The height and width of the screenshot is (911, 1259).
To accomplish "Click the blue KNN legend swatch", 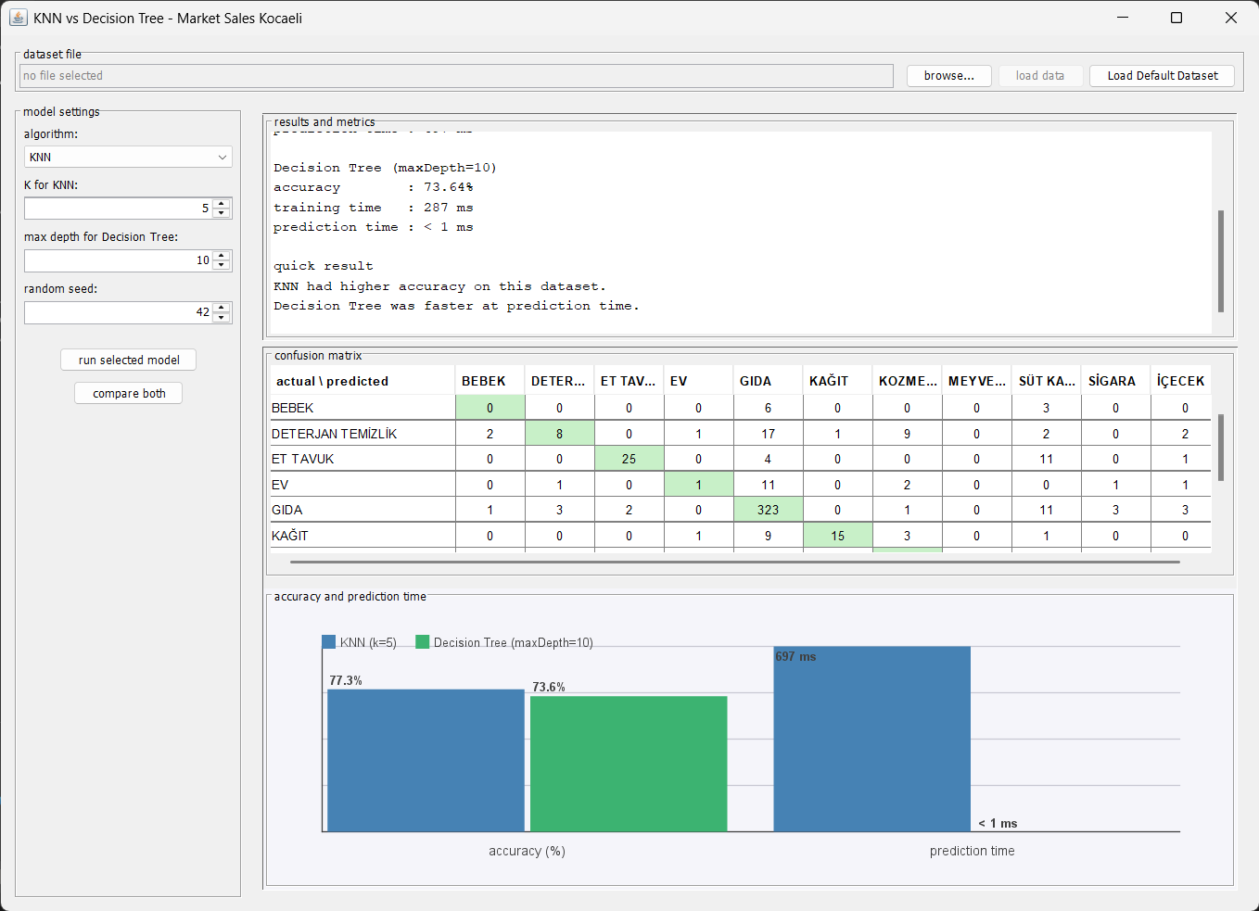I will point(328,641).
